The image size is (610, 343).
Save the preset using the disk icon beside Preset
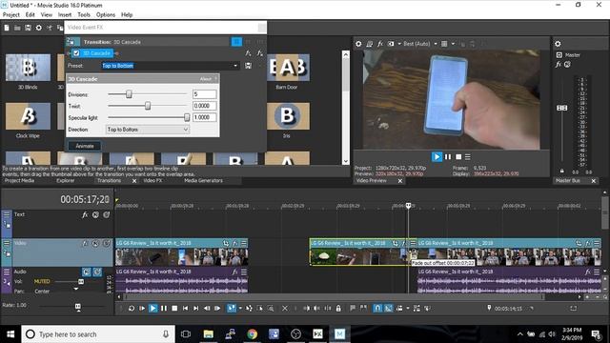(x=248, y=66)
